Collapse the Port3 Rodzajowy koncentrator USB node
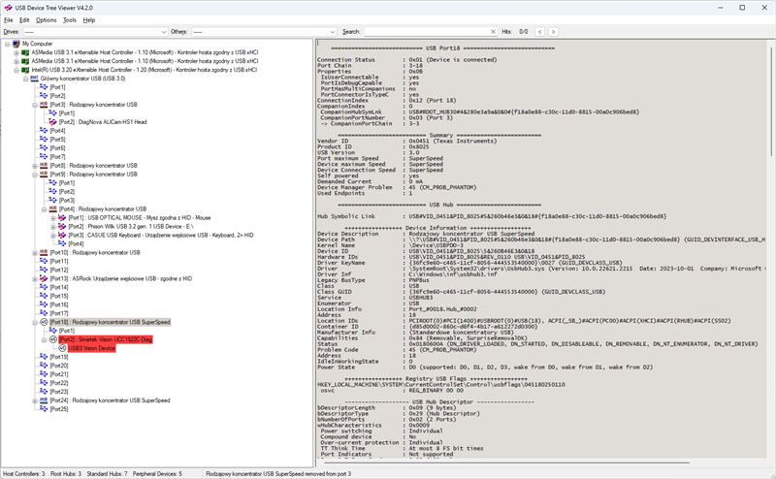The width and height of the screenshot is (776, 479). point(35,105)
